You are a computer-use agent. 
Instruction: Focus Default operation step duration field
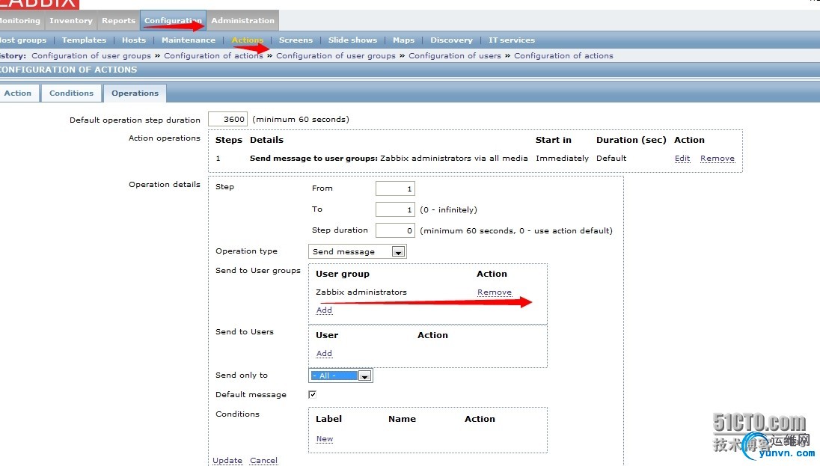click(227, 119)
